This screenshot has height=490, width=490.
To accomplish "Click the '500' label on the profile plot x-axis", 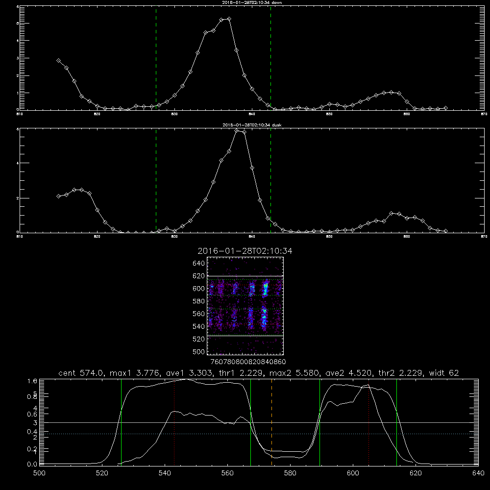I will coord(39,473).
